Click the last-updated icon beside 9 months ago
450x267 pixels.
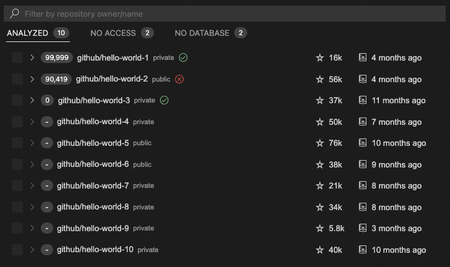coord(363,164)
